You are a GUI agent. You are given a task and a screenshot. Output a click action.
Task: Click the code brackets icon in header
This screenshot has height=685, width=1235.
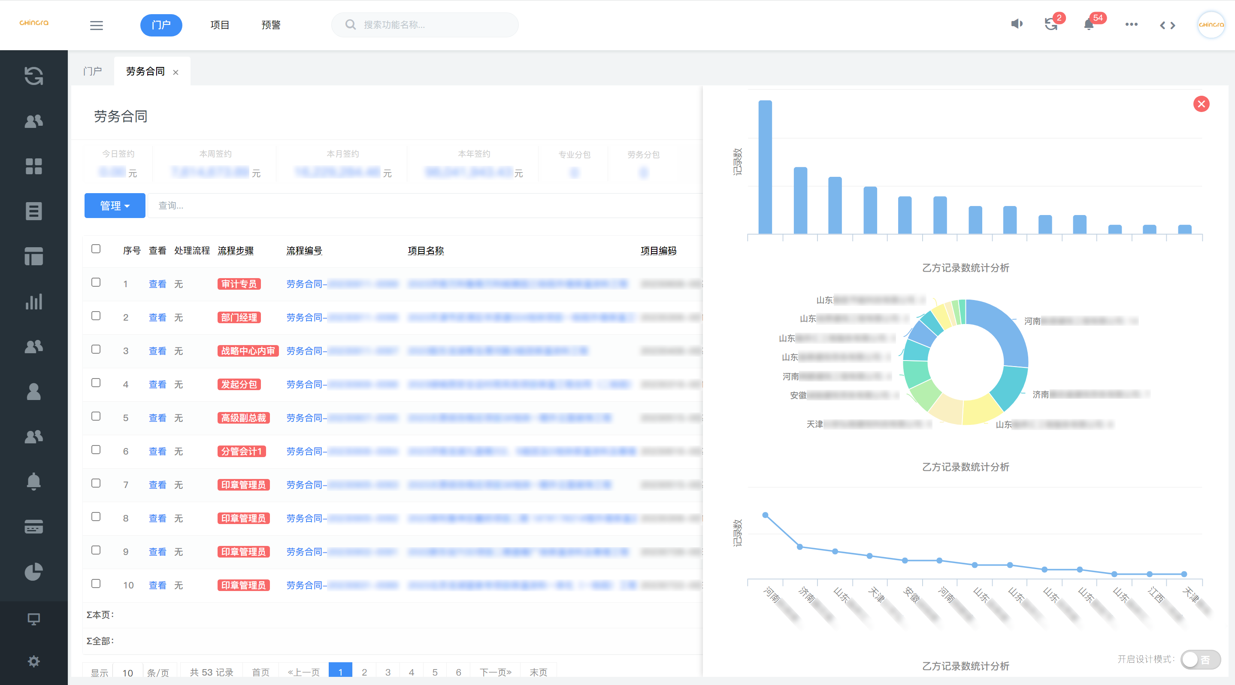1167,25
